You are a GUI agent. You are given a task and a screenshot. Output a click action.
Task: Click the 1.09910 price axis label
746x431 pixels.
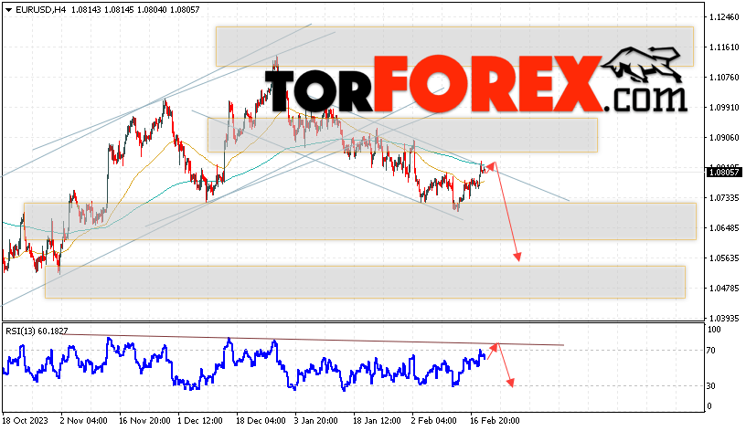pos(724,108)
